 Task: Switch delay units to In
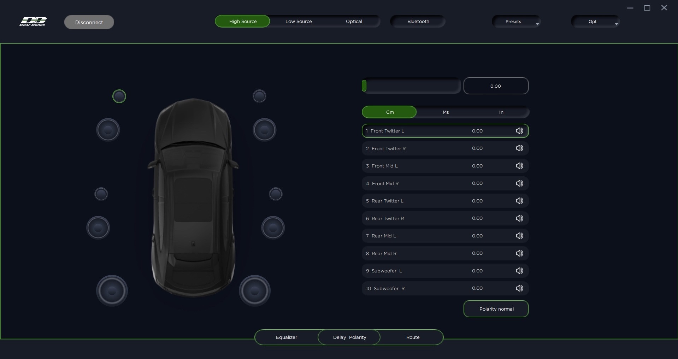coord(501,112)
